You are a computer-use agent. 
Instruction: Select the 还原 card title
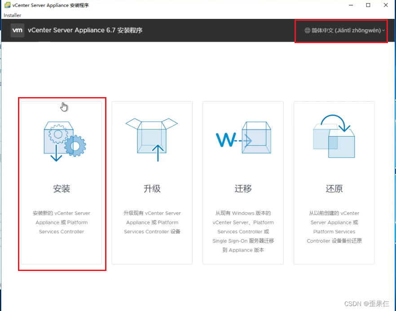pos(334,189)
